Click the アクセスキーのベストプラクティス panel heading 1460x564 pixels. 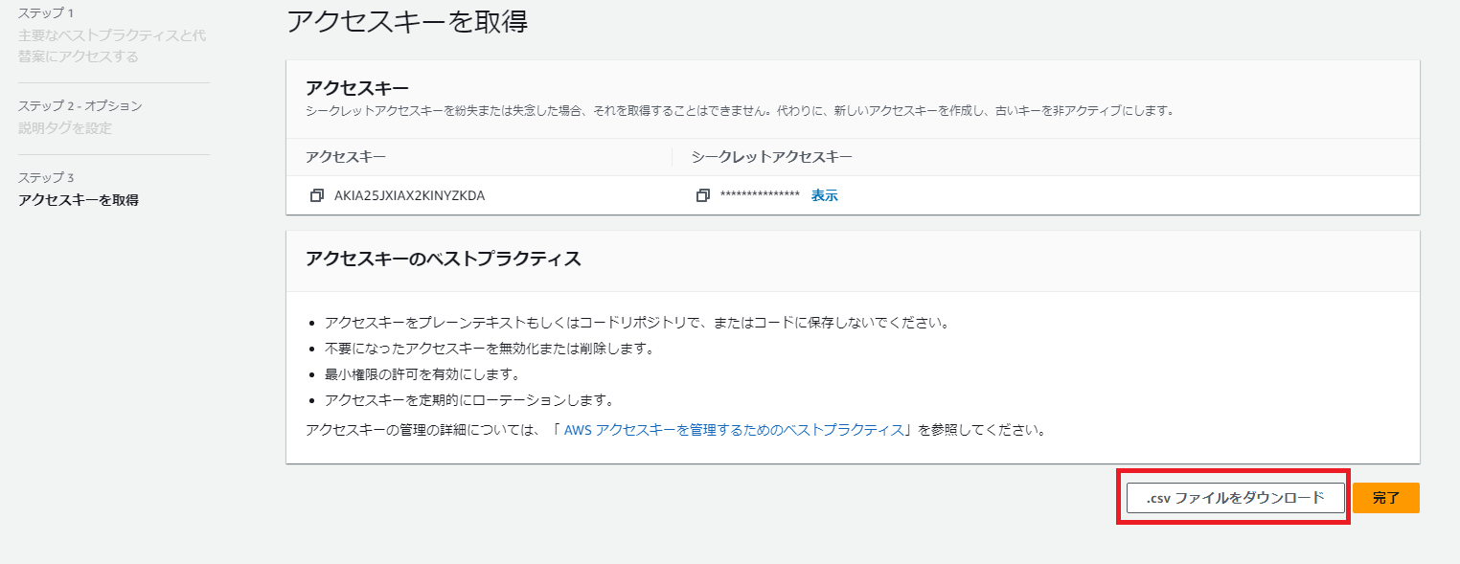point(443,259)
